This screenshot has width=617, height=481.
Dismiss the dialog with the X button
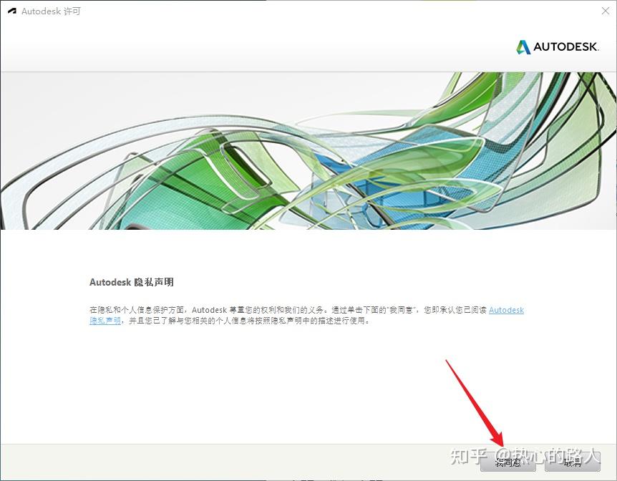tap(606, 11)
